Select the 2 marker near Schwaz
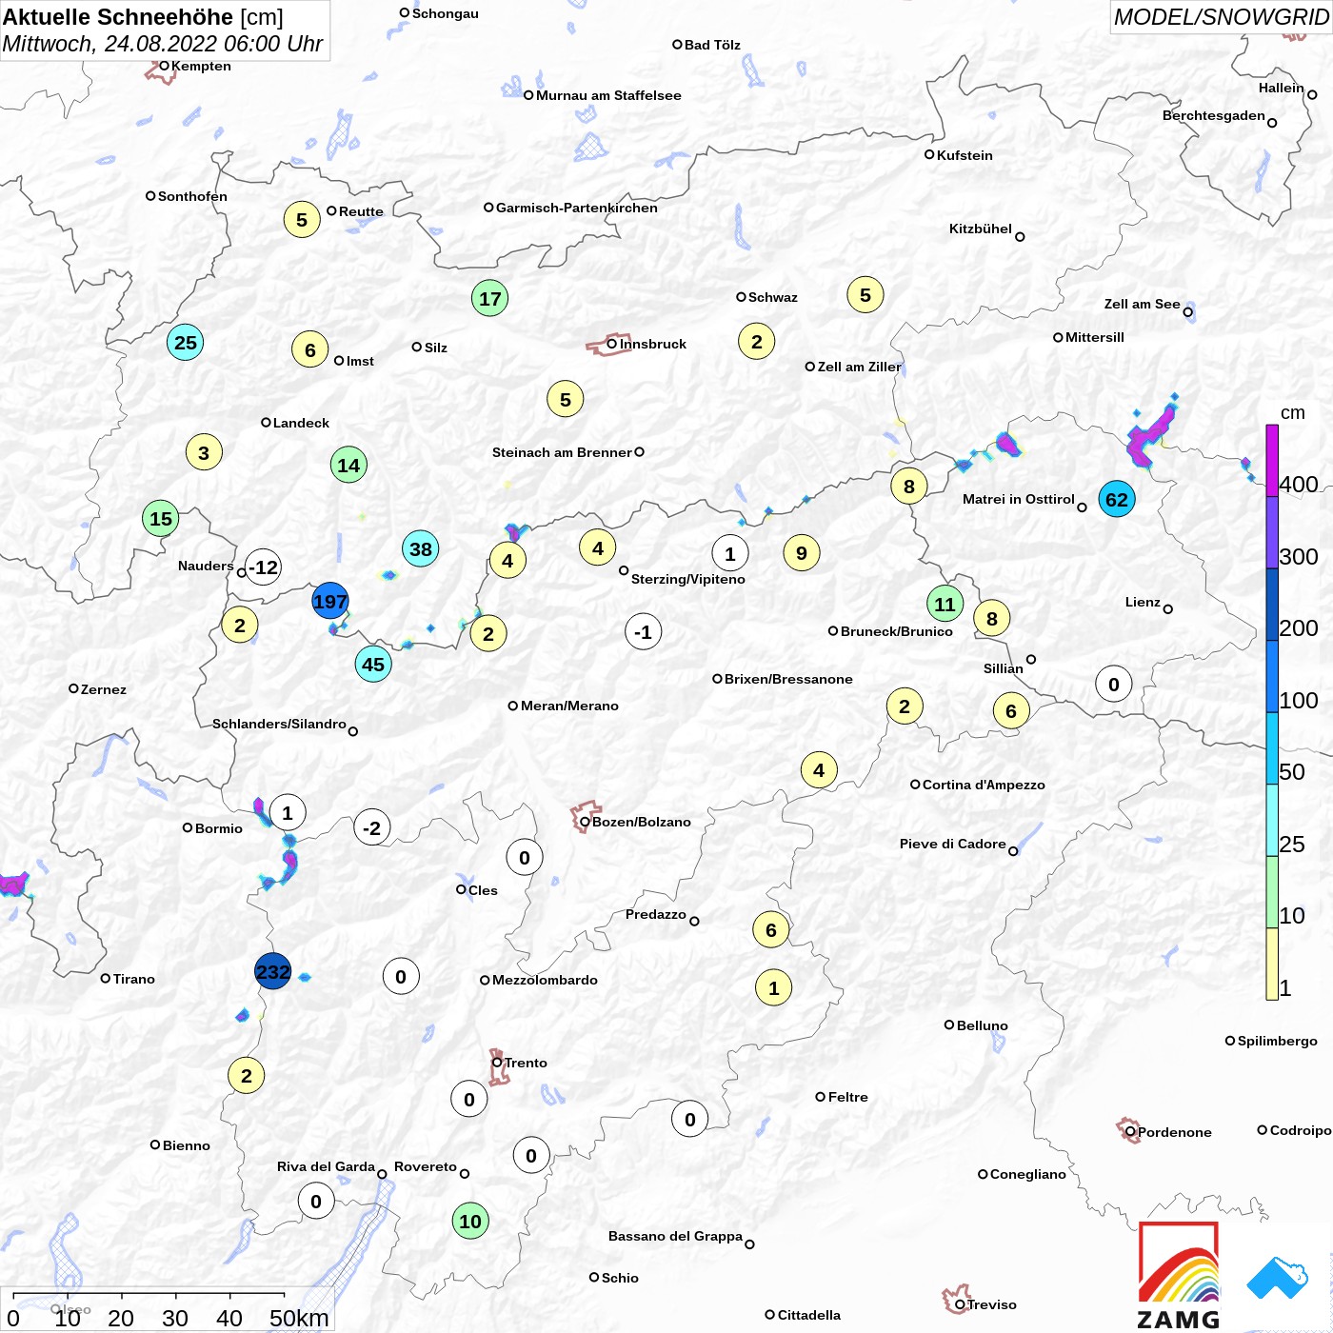 757,341
